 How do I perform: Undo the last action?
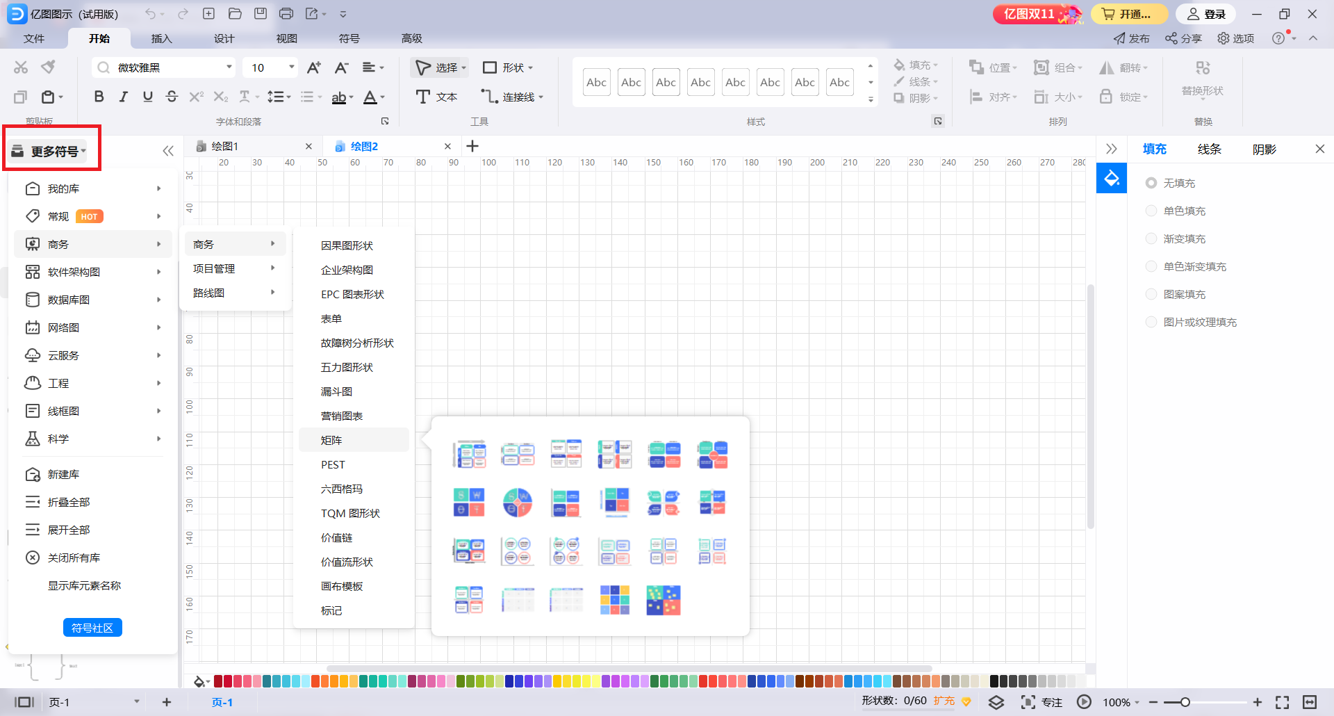[x=151, y=14]
